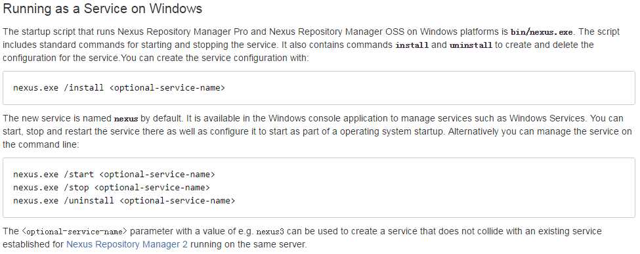Click the nexus.exe /stop command line
The width and height of the screenshot is (640, 254).
pos(112,188)
